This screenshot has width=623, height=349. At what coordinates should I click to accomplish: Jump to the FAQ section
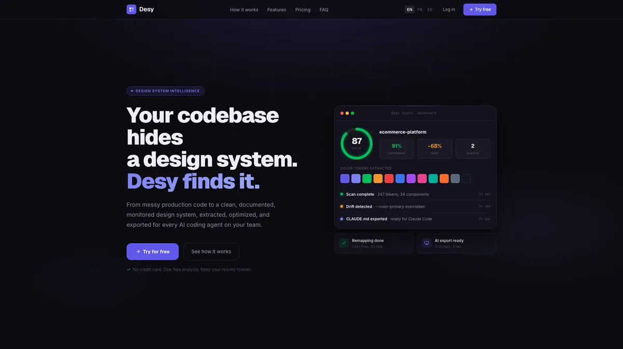324,10
